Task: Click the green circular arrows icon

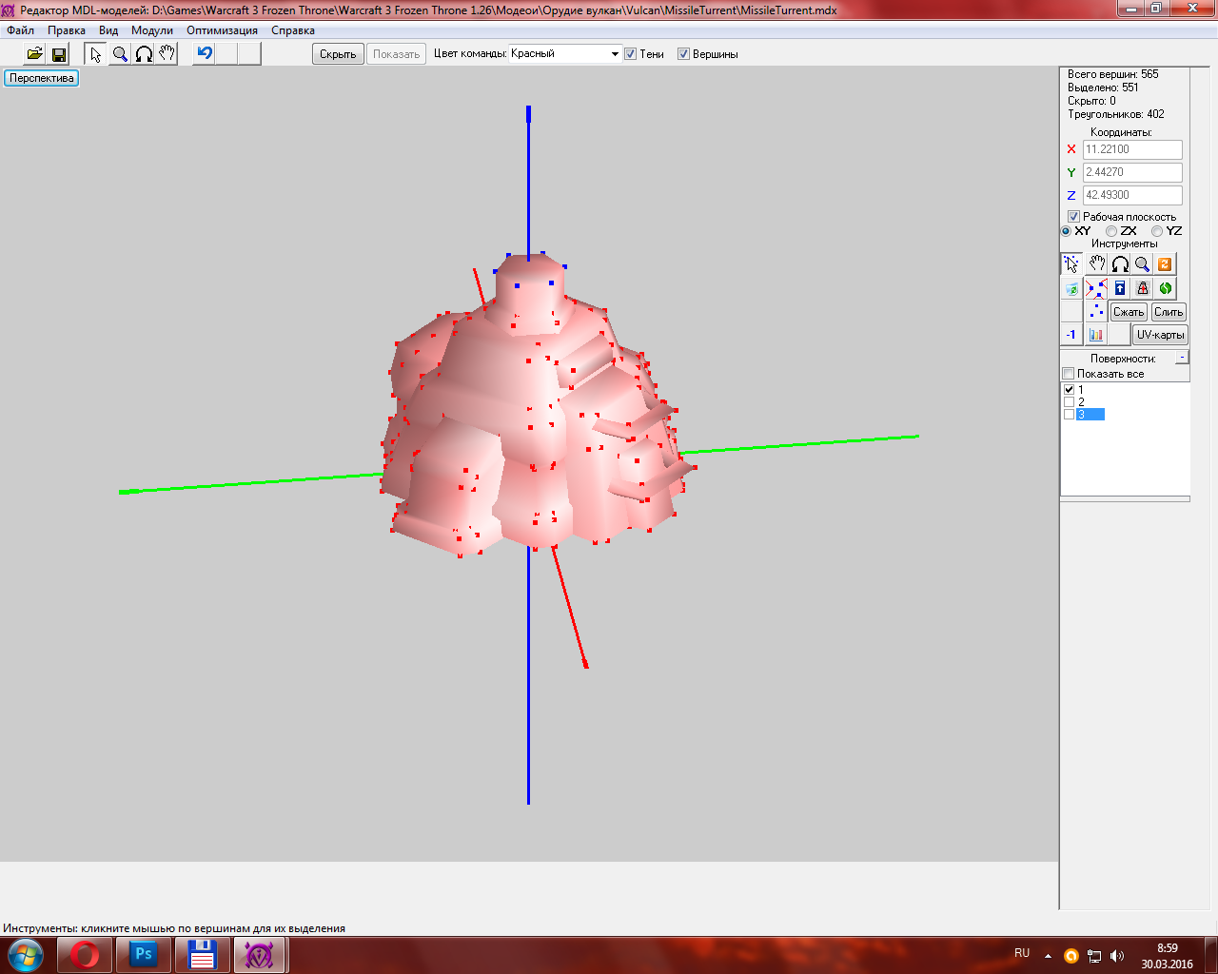Action: 1165,288
